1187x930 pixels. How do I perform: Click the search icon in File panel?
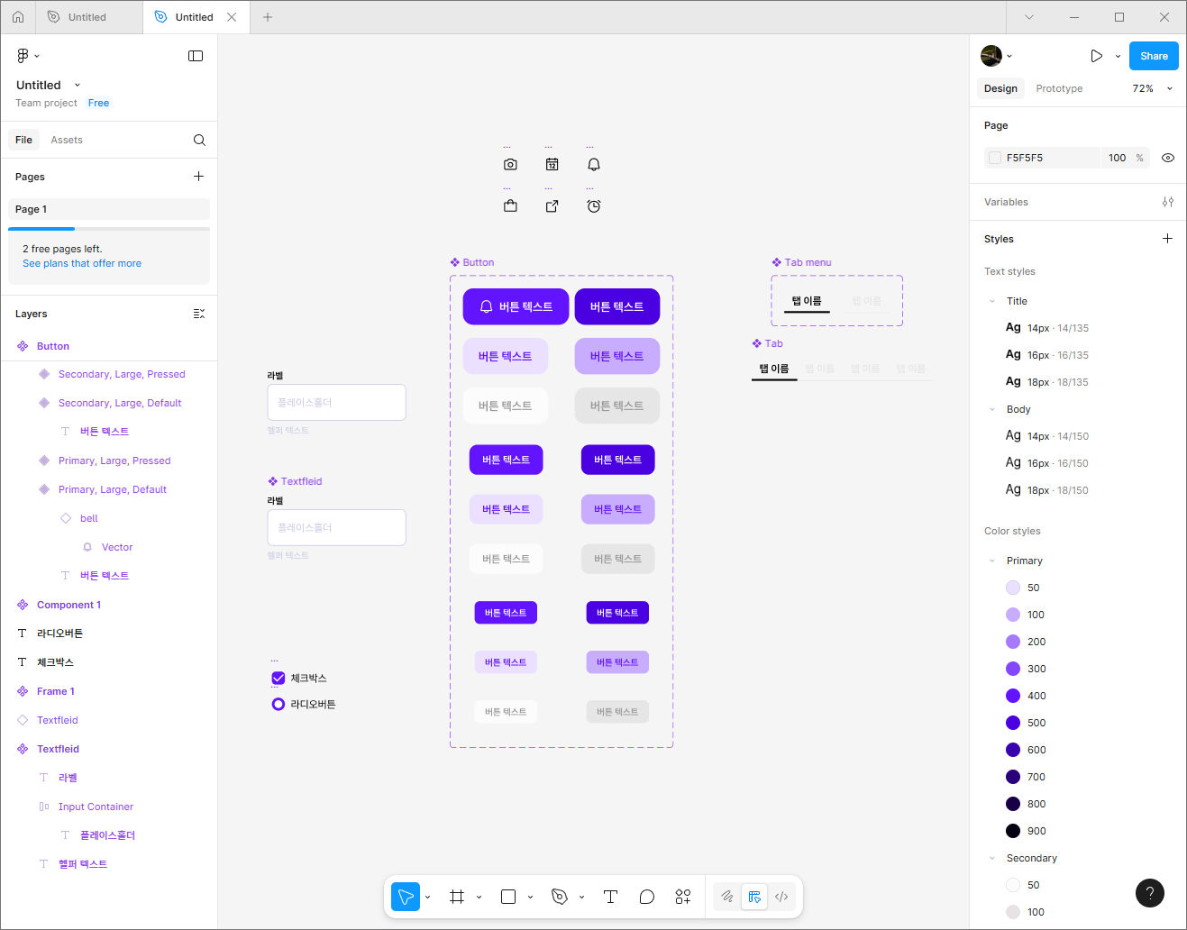pos(199,140)
